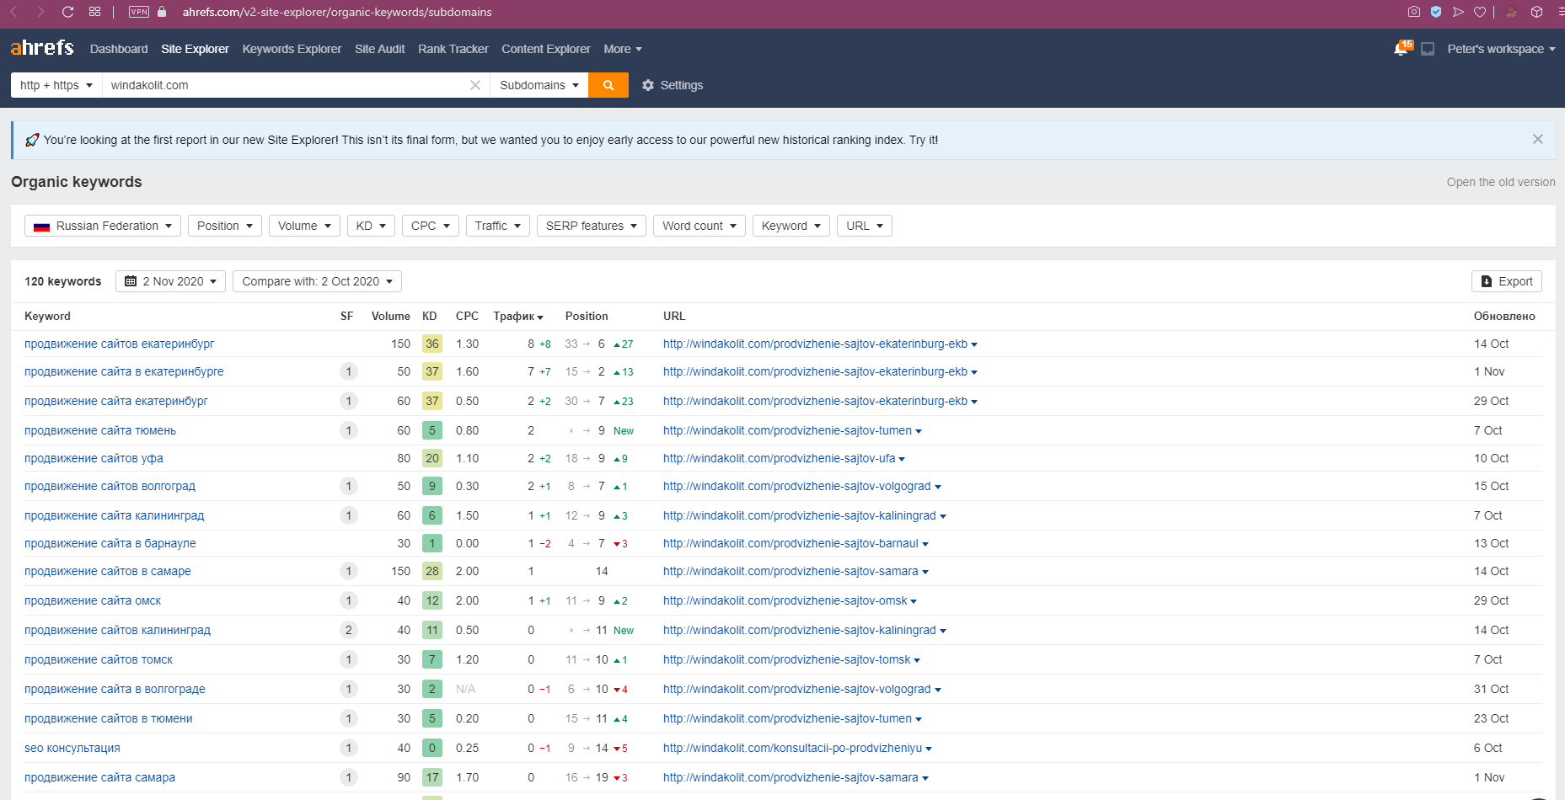Screen dimensions: 1565x800
Task: Open Rank Tracker
Action: pyautogui.click(x=453, y=49)
